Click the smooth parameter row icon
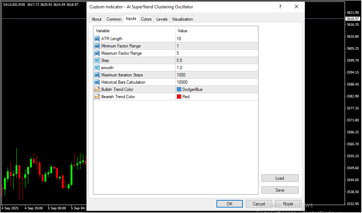The width and height of the screenshot is (362, 213). [97, 68]
